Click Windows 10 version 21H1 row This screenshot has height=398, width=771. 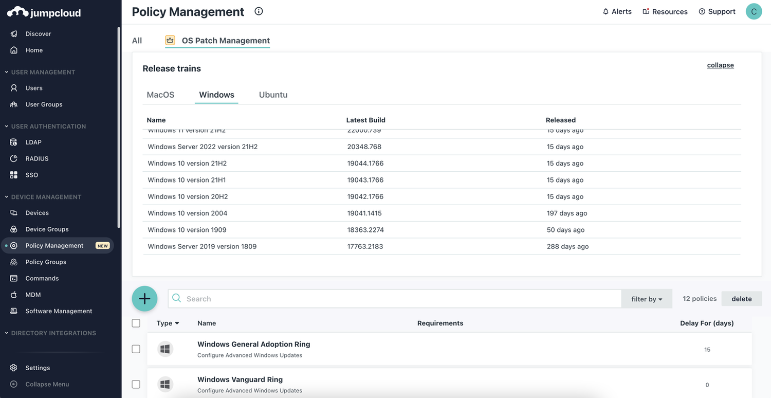point(442,180)
